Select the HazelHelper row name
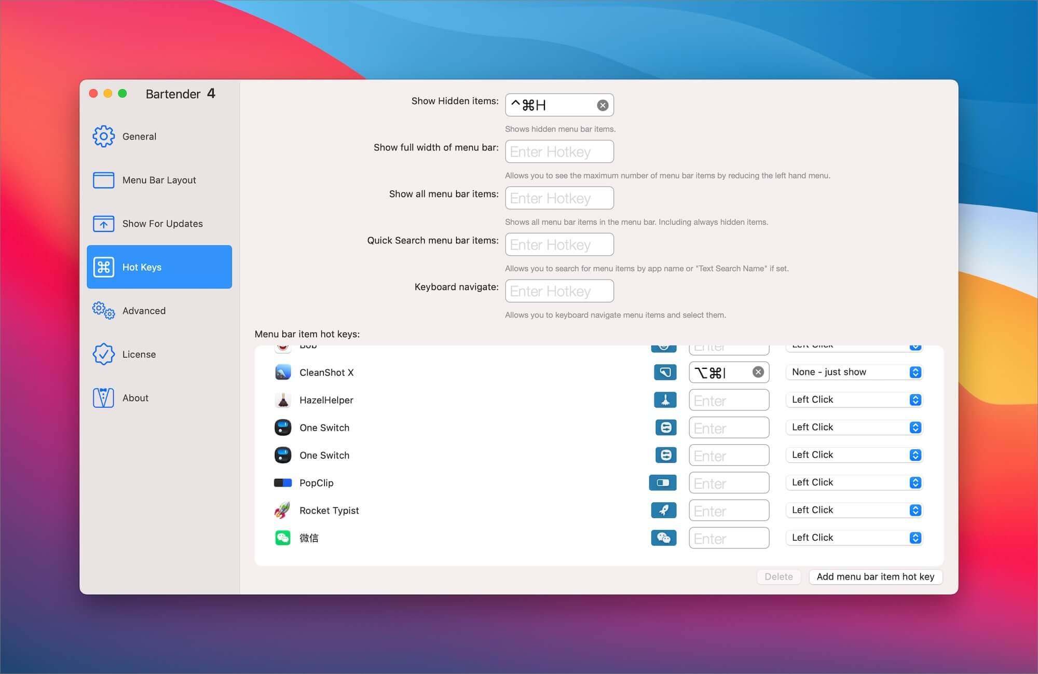 coord(326,400)
